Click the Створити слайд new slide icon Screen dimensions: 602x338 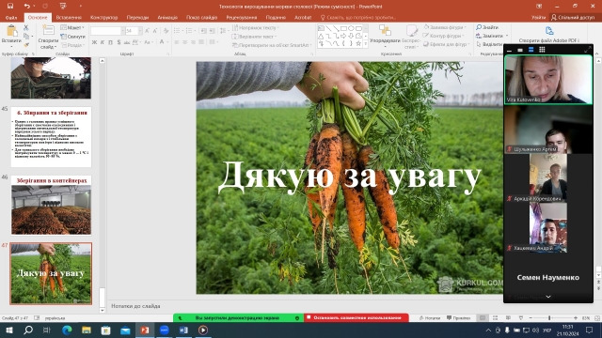48,31
